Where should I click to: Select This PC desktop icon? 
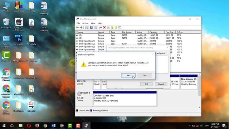click(x=6, y=7)
